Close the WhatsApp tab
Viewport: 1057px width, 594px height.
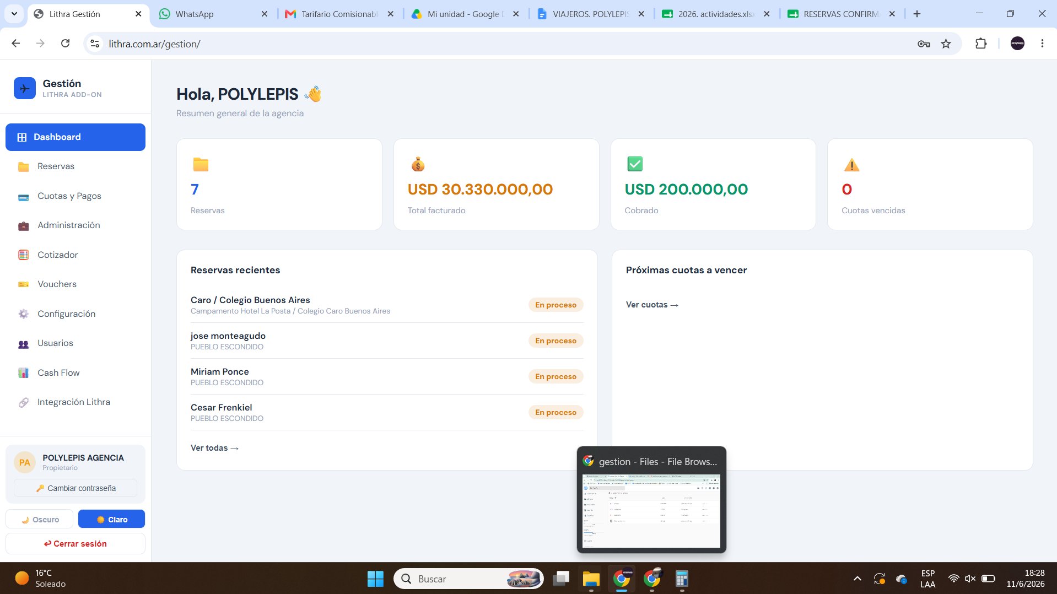[265, 14]
